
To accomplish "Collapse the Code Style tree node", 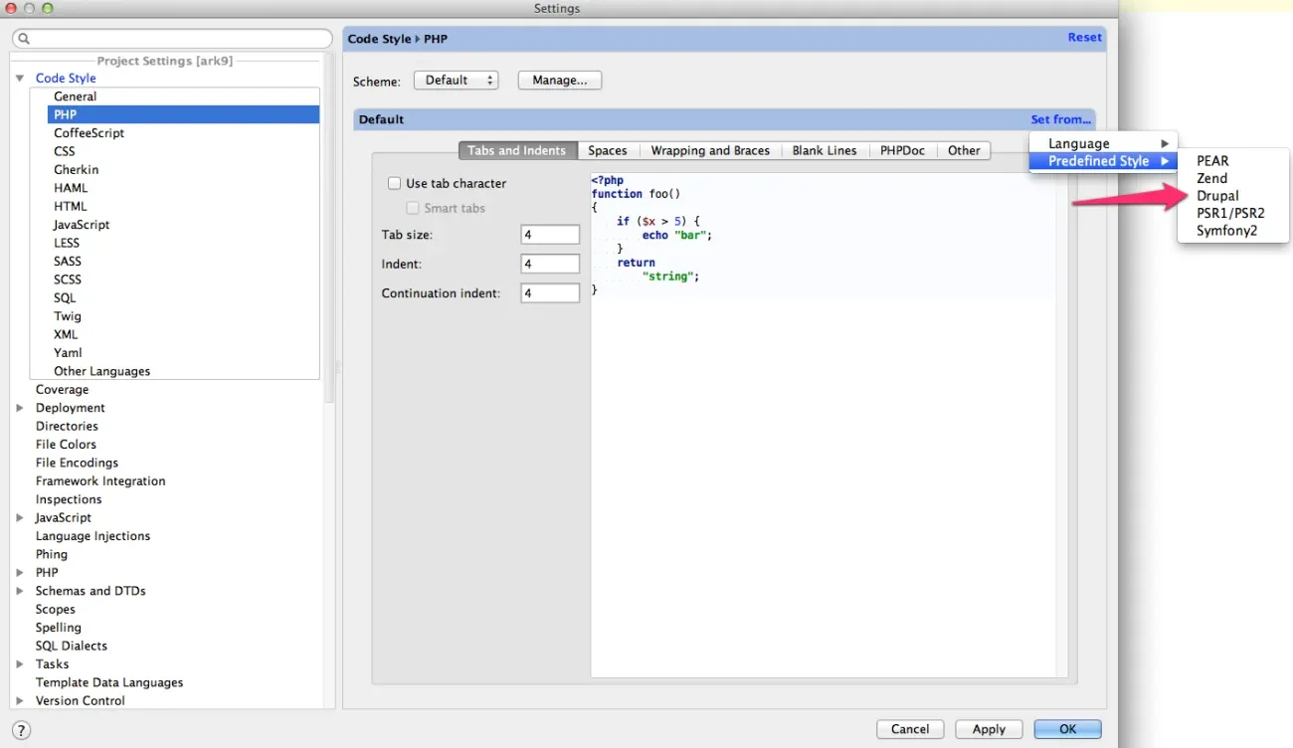I will click(x=20, y=79).
